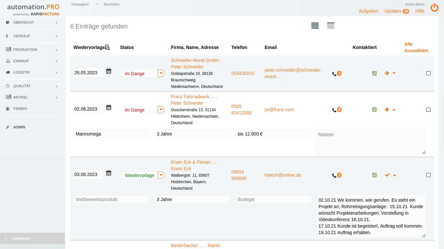Open the Wiedervorlage status dropdown

tap(161, 175)
